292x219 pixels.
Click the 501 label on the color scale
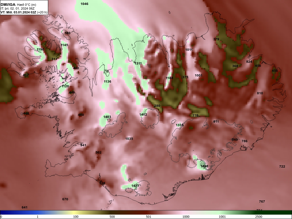pyautogui.click(x=149, y=217)
